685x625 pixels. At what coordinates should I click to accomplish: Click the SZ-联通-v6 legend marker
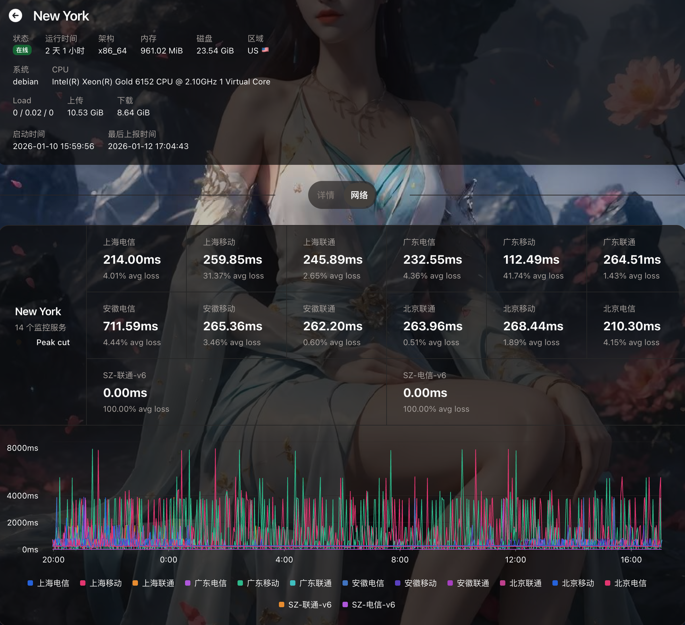click(x=281, y=604)
